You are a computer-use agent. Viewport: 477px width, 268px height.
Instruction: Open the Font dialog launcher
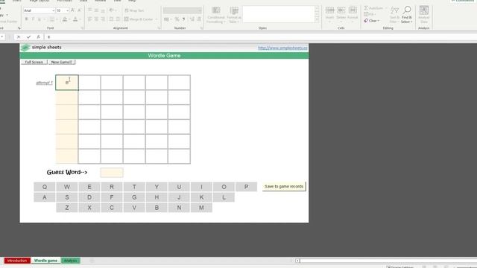[82, 28]
